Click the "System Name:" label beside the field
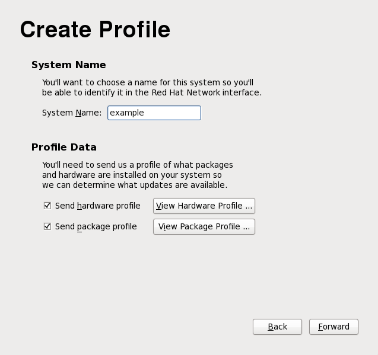Image resolution: width=378 pixels, height=355 pixels. (x=72, y=113)
